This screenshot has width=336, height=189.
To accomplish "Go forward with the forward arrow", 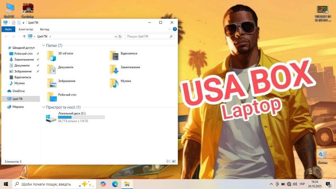I will (13, 36).
